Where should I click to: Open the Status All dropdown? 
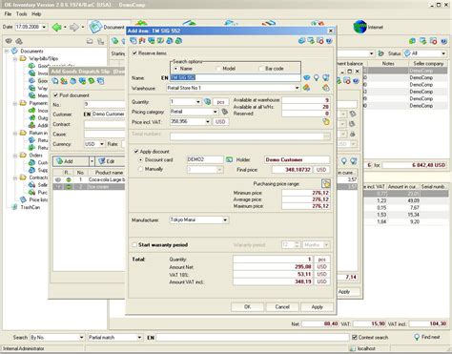[x=443, y=53]
